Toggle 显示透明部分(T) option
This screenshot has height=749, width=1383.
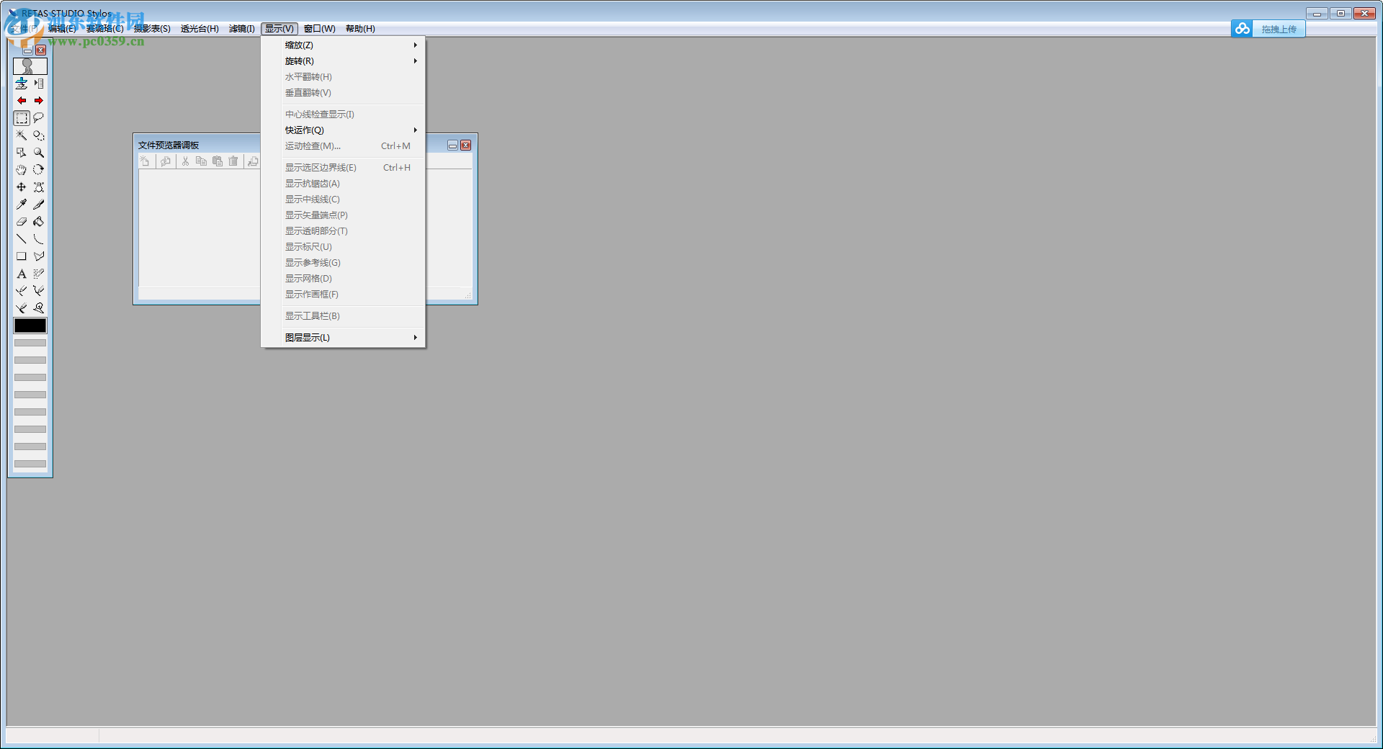344,231
